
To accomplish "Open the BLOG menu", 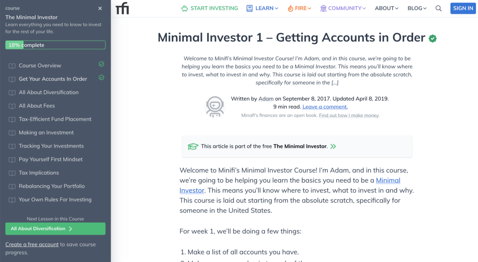I will [417, 8].
